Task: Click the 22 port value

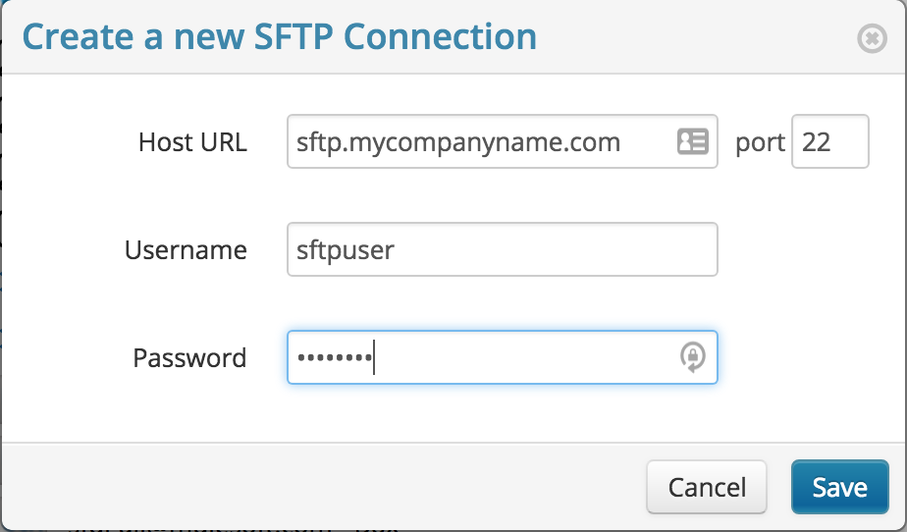Action: [816, 142]
